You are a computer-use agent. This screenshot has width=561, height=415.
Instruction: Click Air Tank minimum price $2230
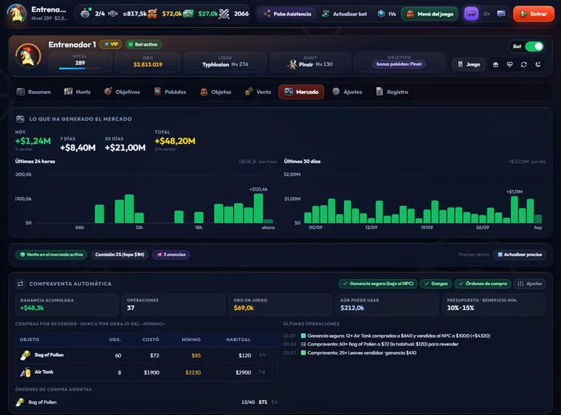pos(193,373)
